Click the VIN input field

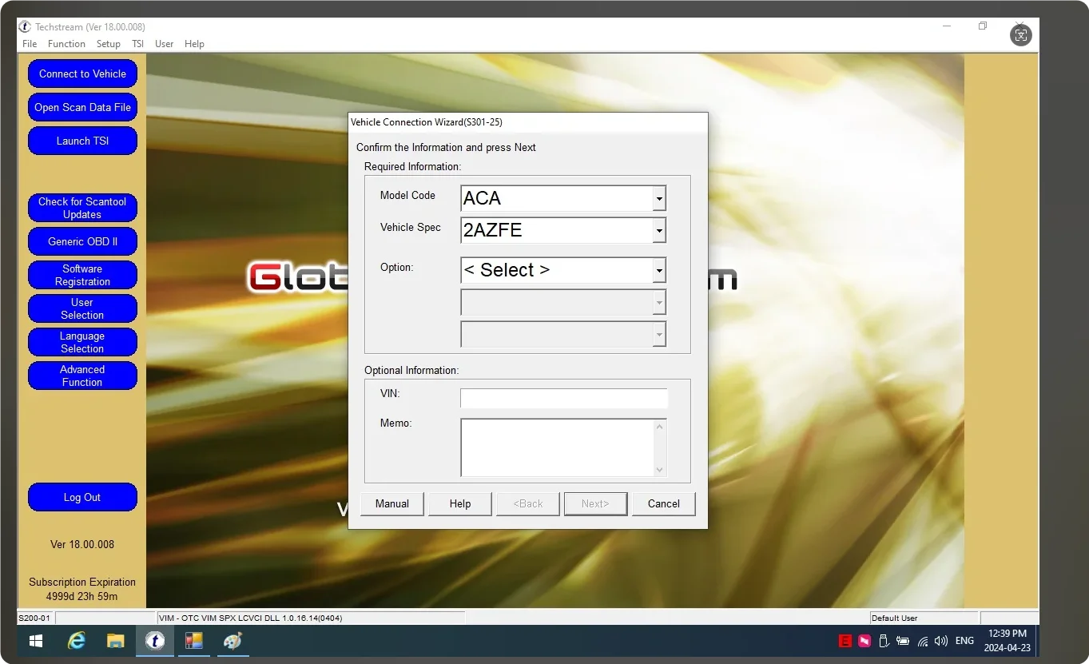(x=564, y=398)
